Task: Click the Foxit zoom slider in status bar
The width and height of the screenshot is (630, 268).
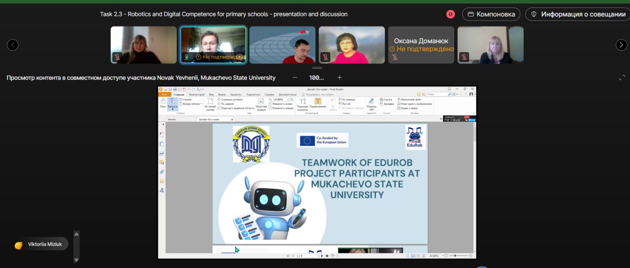Action: tap(455, 256)
